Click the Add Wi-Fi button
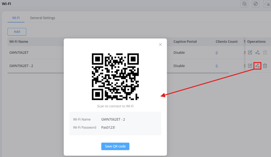This screenshot has width=271, height=157. click(17, 32)
